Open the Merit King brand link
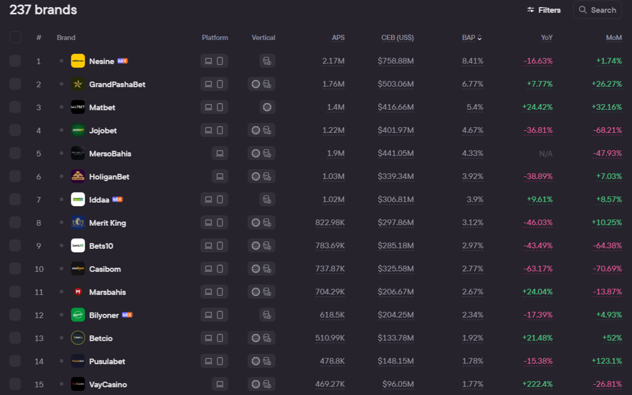The height and width of the screenshot is (395, 632). [107, 223]
